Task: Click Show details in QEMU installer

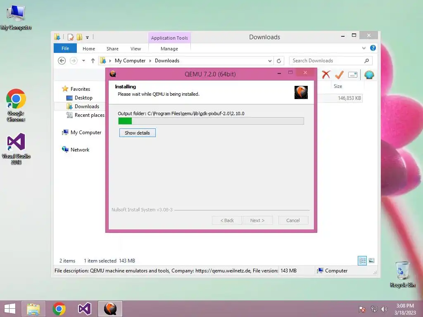Action: tap(137, 132)
